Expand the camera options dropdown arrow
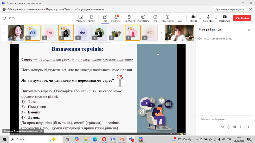 coord(200,18)
